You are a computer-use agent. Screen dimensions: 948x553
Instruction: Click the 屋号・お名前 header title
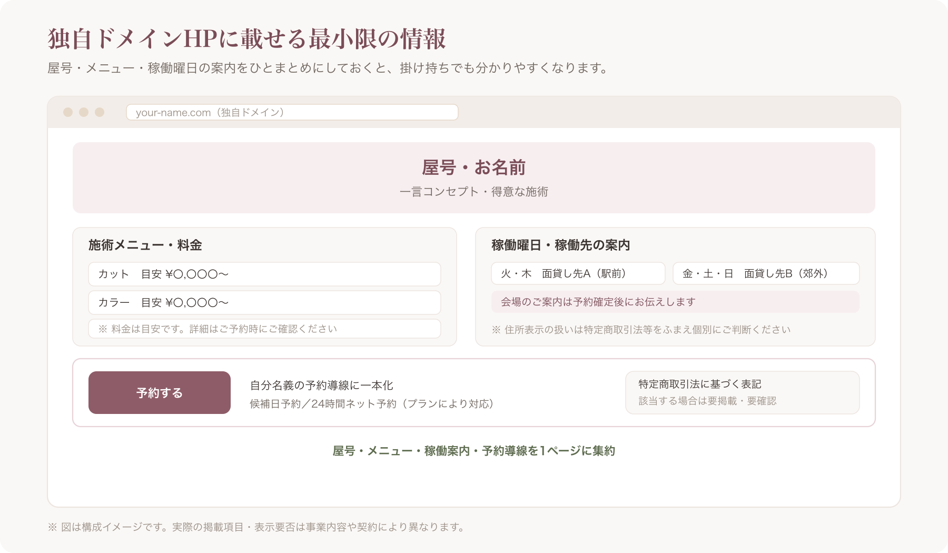click(474, 167)
